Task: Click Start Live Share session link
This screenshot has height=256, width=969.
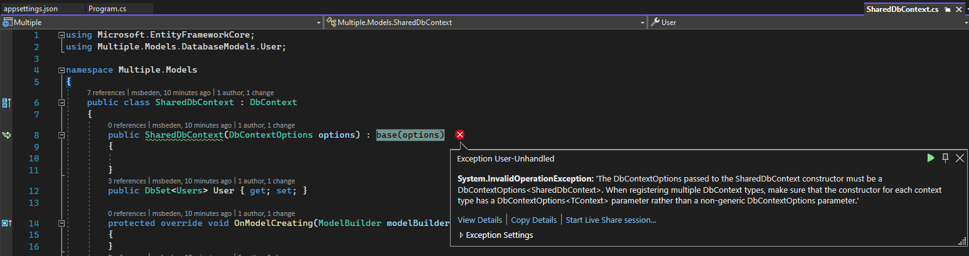Action: tap(611, 220)
